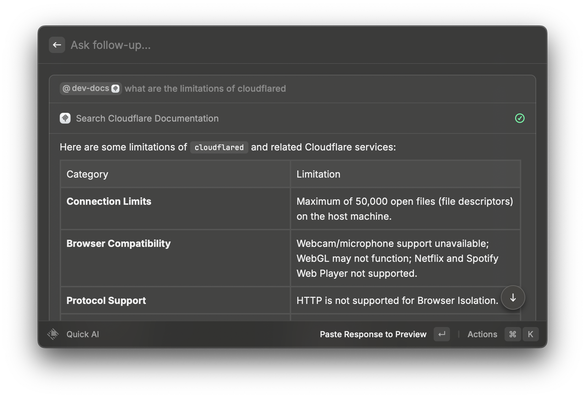
Task: Click the Quick AI label
Action: coord(83,334)
